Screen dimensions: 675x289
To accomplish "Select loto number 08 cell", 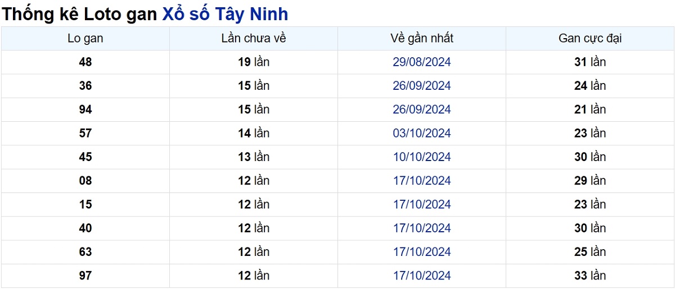I will point(85,181).
